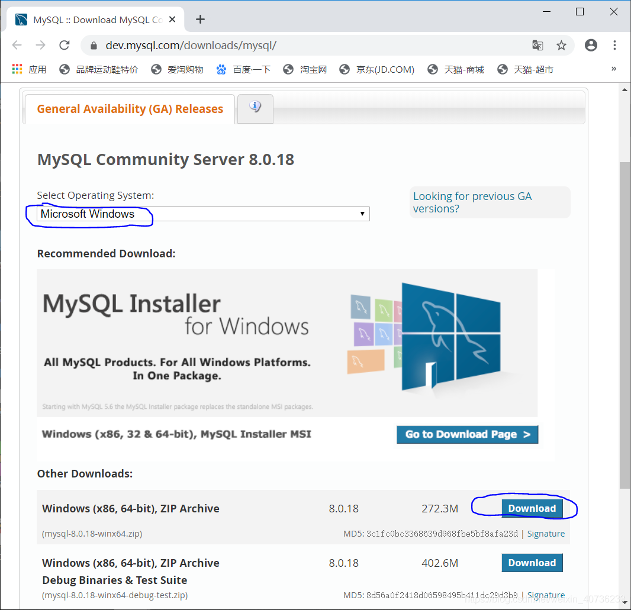Close the MySQL Download tab

click(172, 20)
